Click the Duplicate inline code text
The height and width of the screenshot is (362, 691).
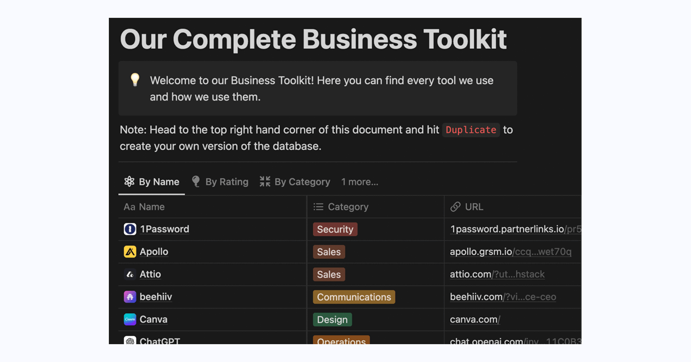pos(470,130)
